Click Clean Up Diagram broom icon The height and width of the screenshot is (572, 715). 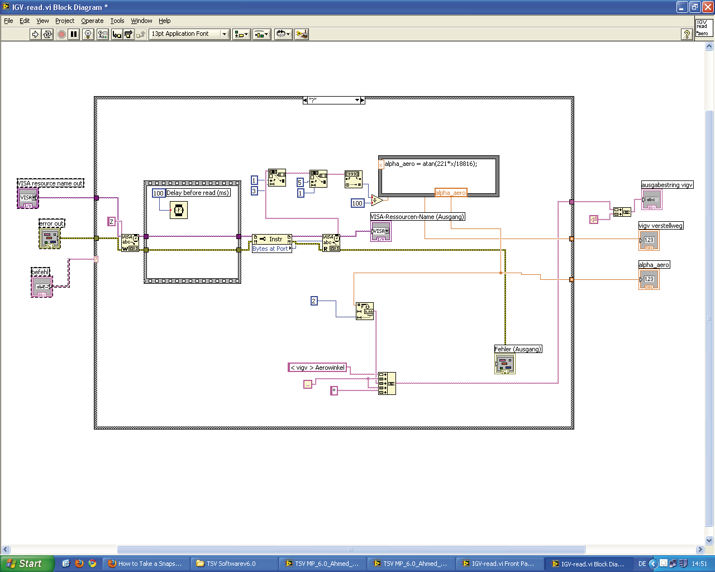(x=302, y=34)
